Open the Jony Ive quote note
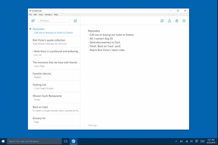 [x=54, y=53]
